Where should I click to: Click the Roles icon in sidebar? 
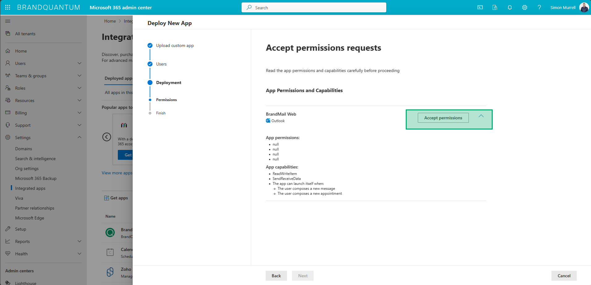pos(8,88)
